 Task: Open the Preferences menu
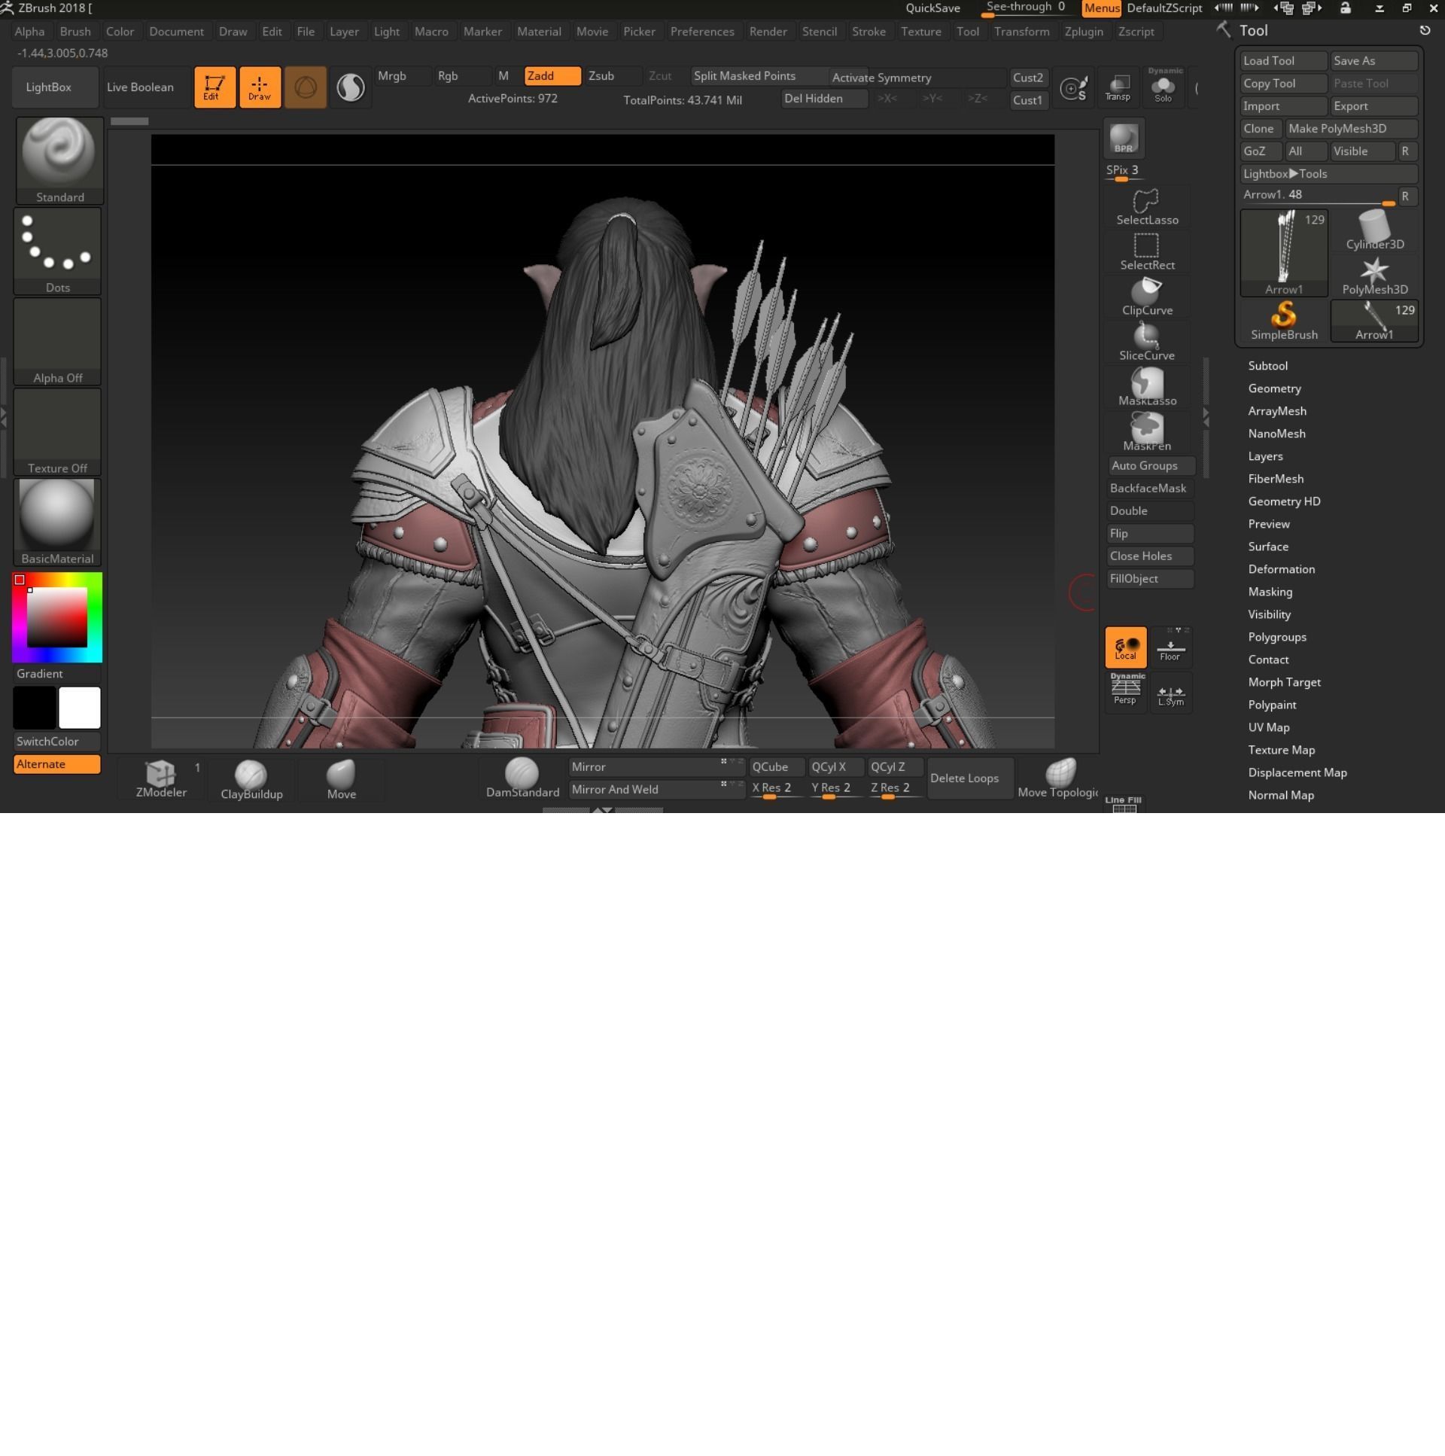pos(702,32)
